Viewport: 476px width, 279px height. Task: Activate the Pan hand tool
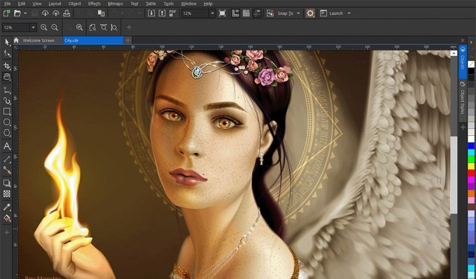pyautogui.click(x=7, y=77)
